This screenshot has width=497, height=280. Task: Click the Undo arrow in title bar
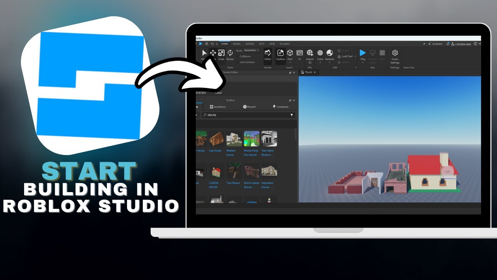tap(212, 44)
